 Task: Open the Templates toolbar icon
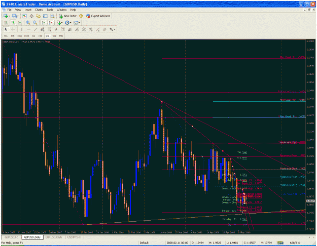(x=76, y=23)
